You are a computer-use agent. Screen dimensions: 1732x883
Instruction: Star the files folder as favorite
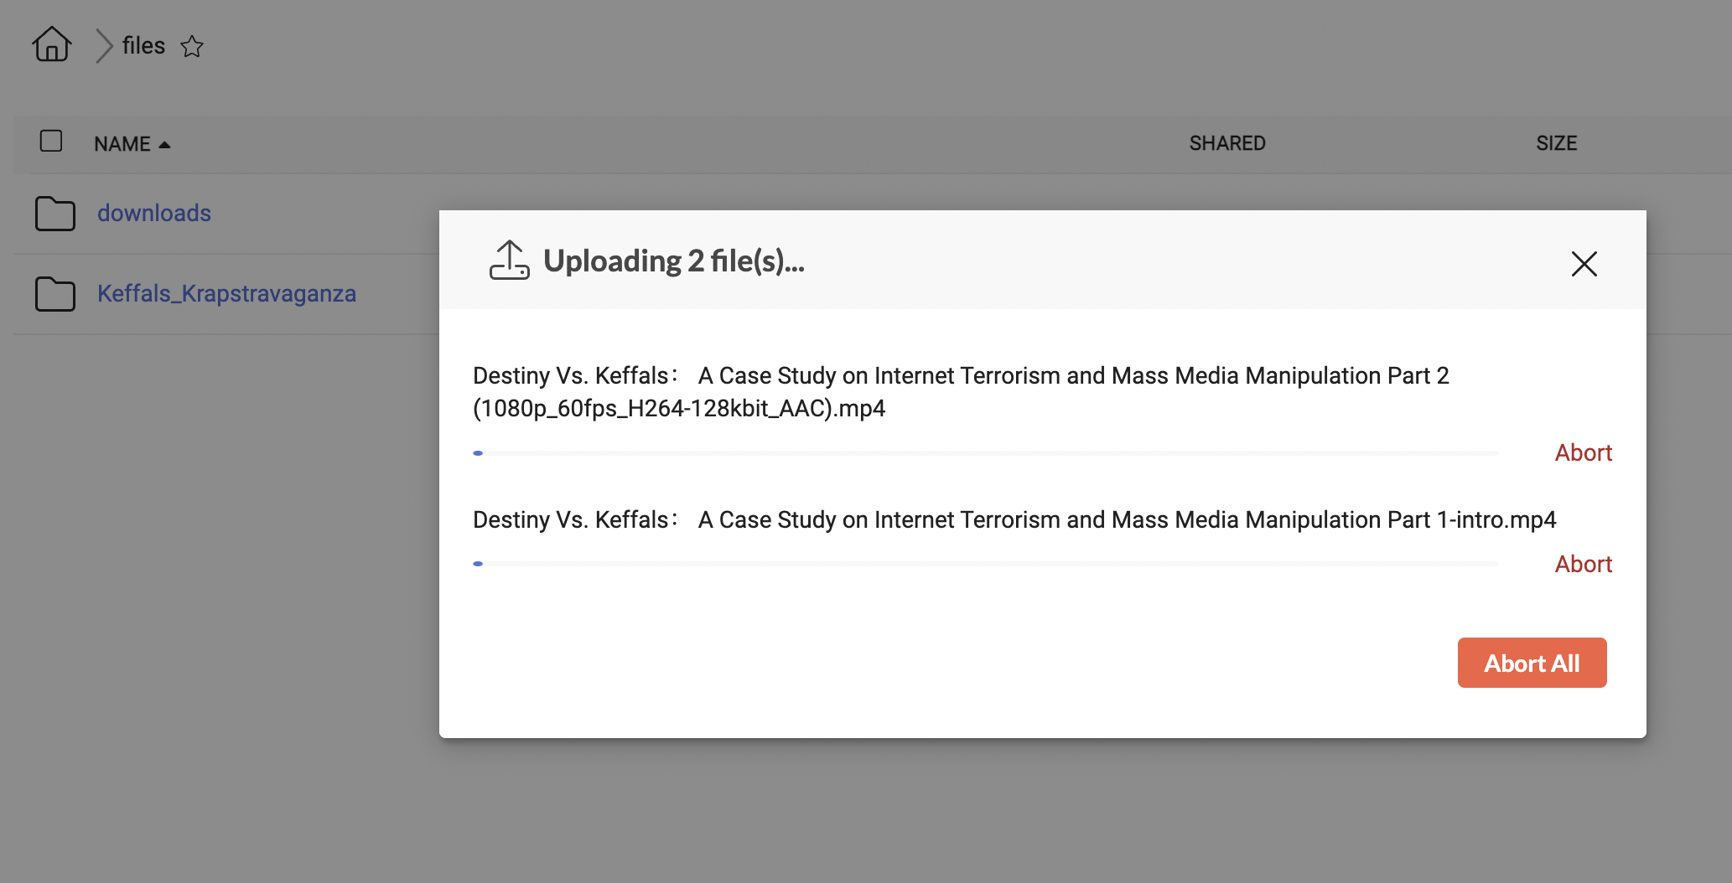[192, 46]
